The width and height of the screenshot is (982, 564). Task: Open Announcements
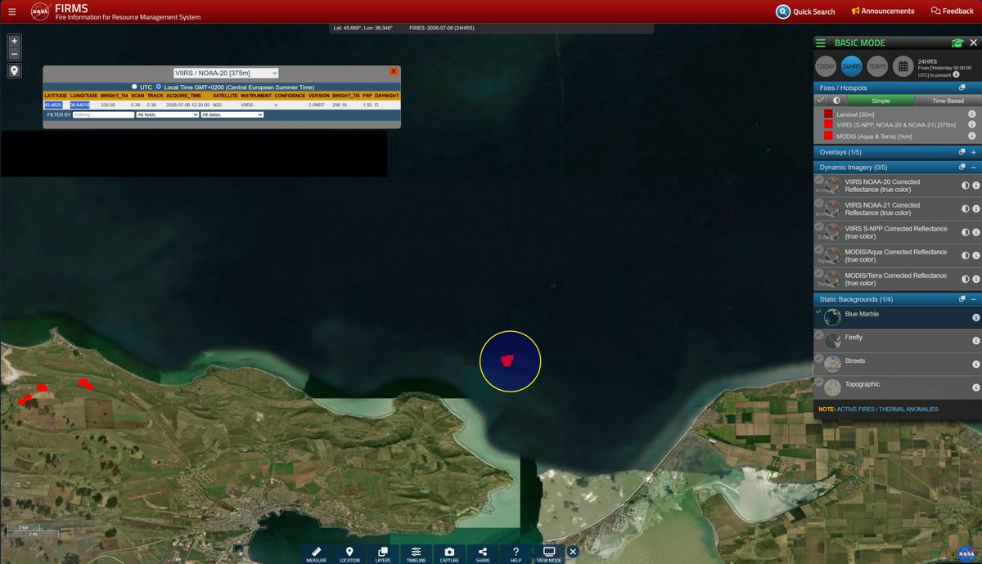click(x=883, y=11)
